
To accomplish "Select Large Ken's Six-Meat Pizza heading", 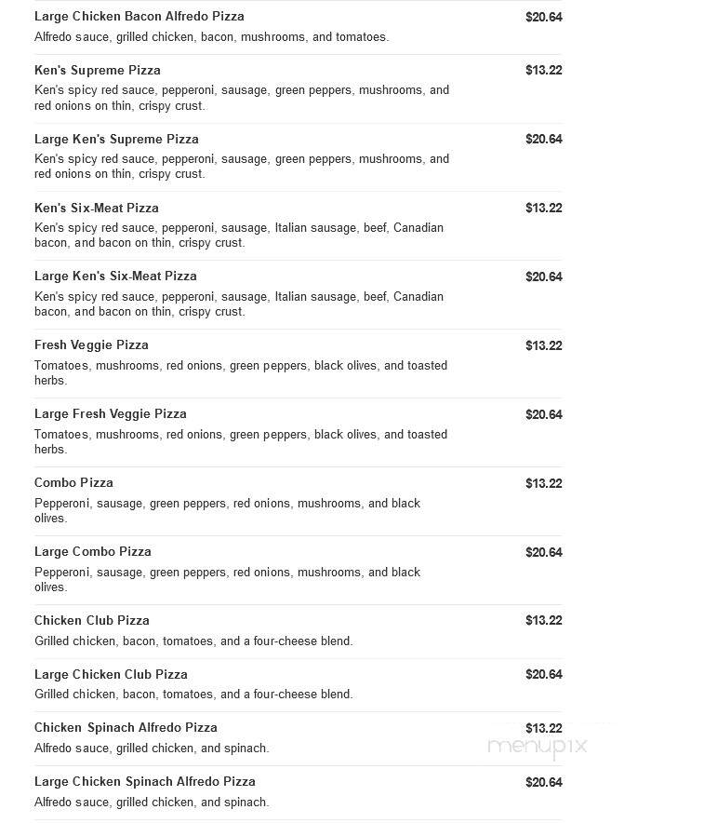I will (x=115, y=277).
